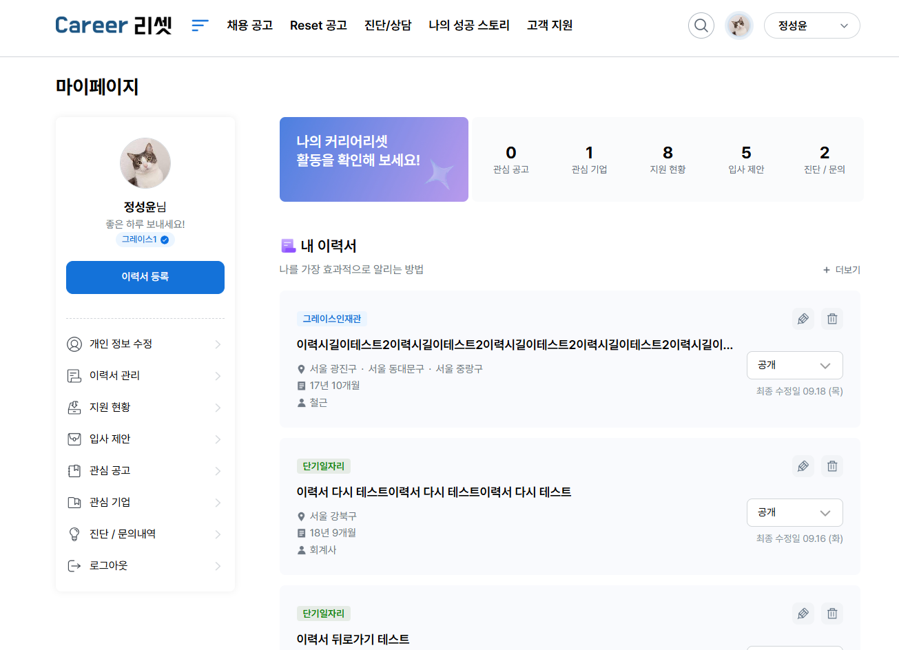
Task: Open the 채용 공고 menu
Action: (x=250, y=25)
